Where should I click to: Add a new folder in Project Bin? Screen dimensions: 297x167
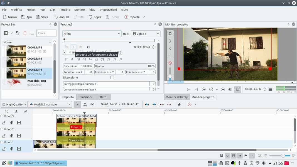18,33
